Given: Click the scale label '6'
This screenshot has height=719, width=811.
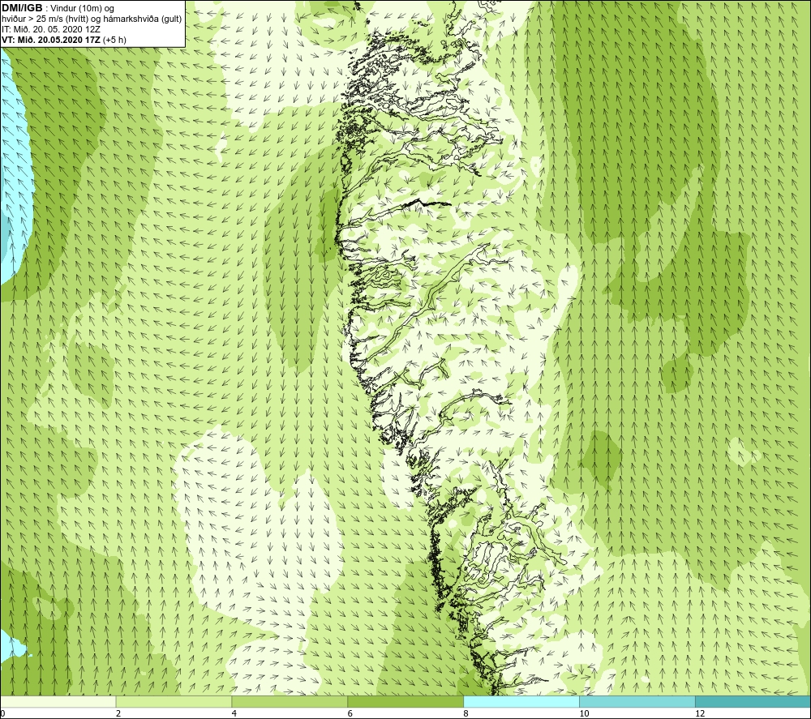Looking at the screenshot, I should point(350,714).
